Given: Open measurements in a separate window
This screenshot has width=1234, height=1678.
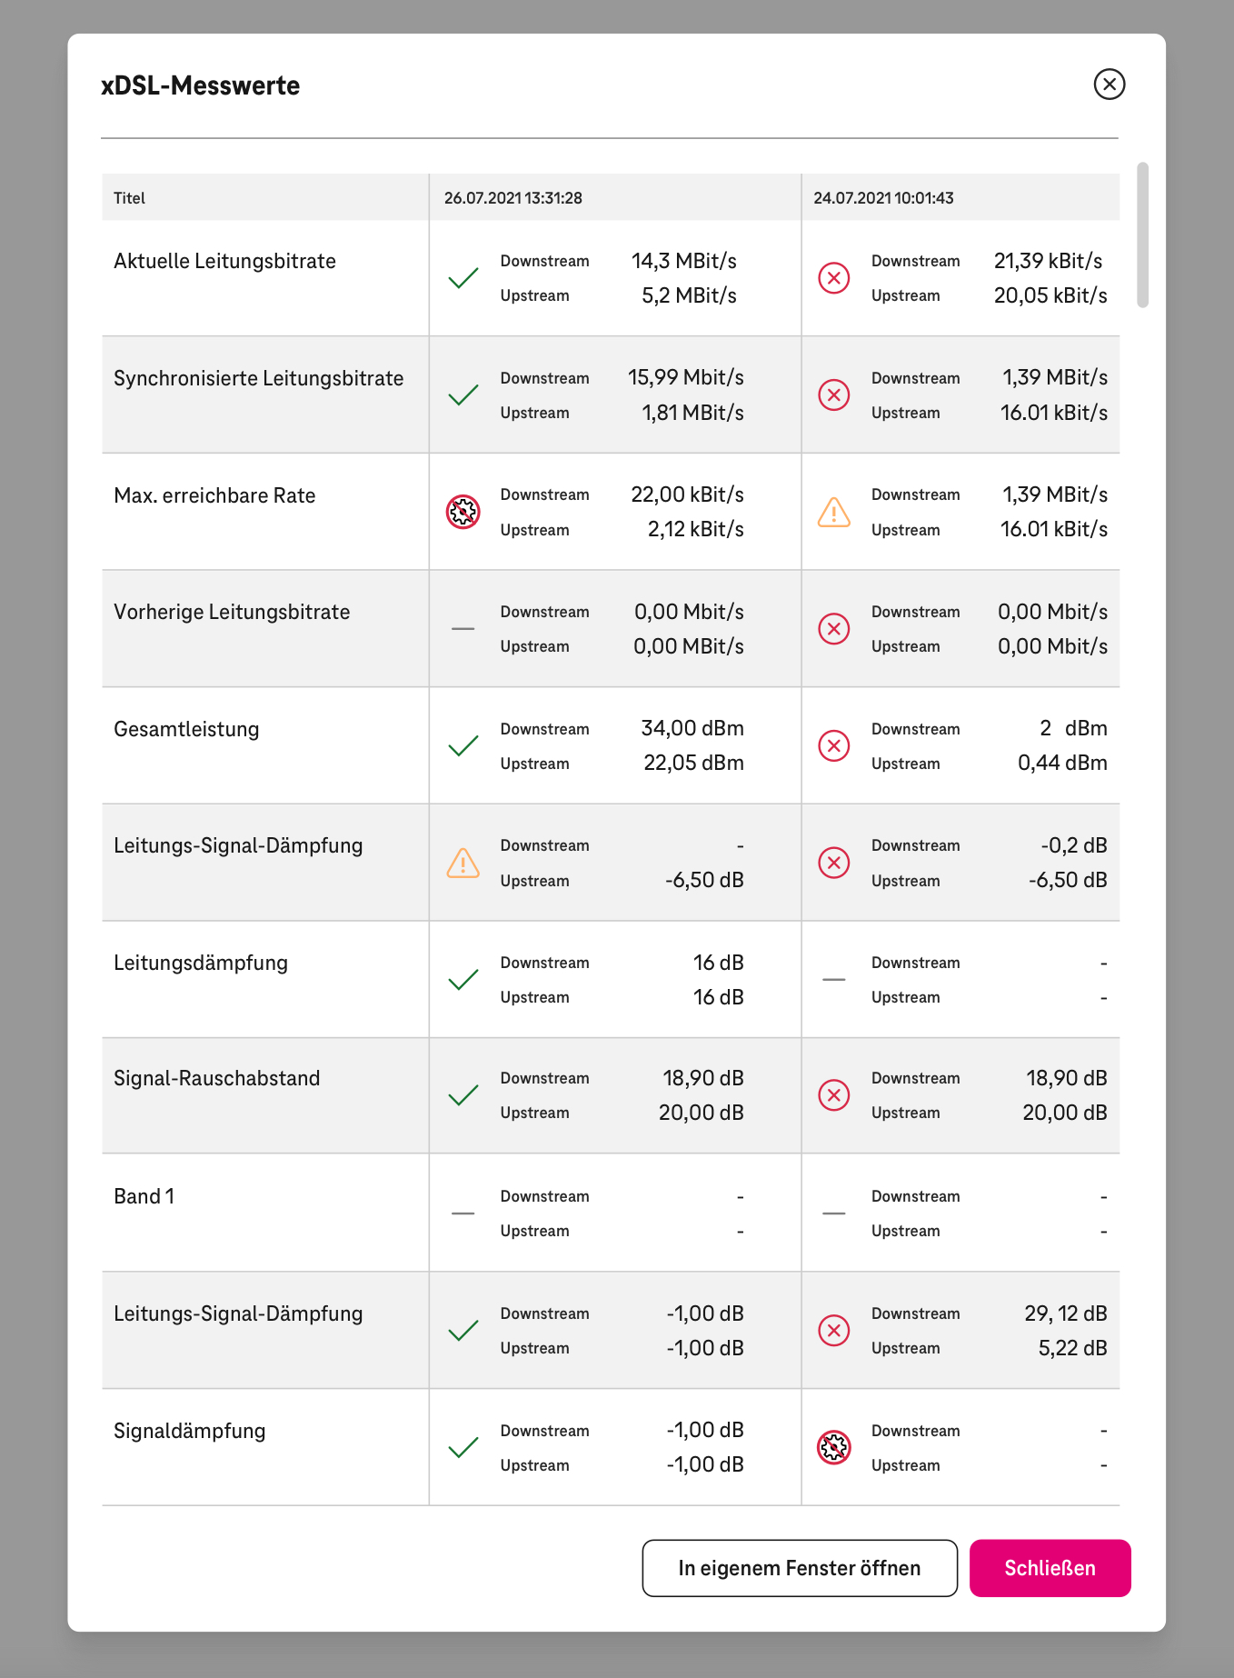Looking at the screenshot, I should tap(800, 1567).
